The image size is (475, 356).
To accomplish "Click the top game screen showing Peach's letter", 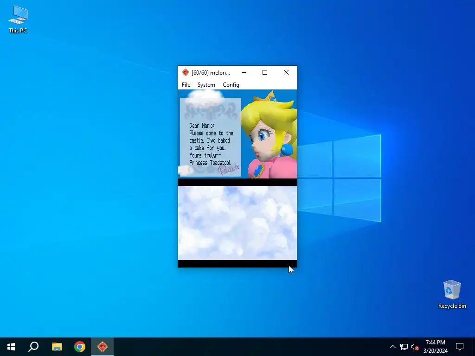I will [237, 134].
